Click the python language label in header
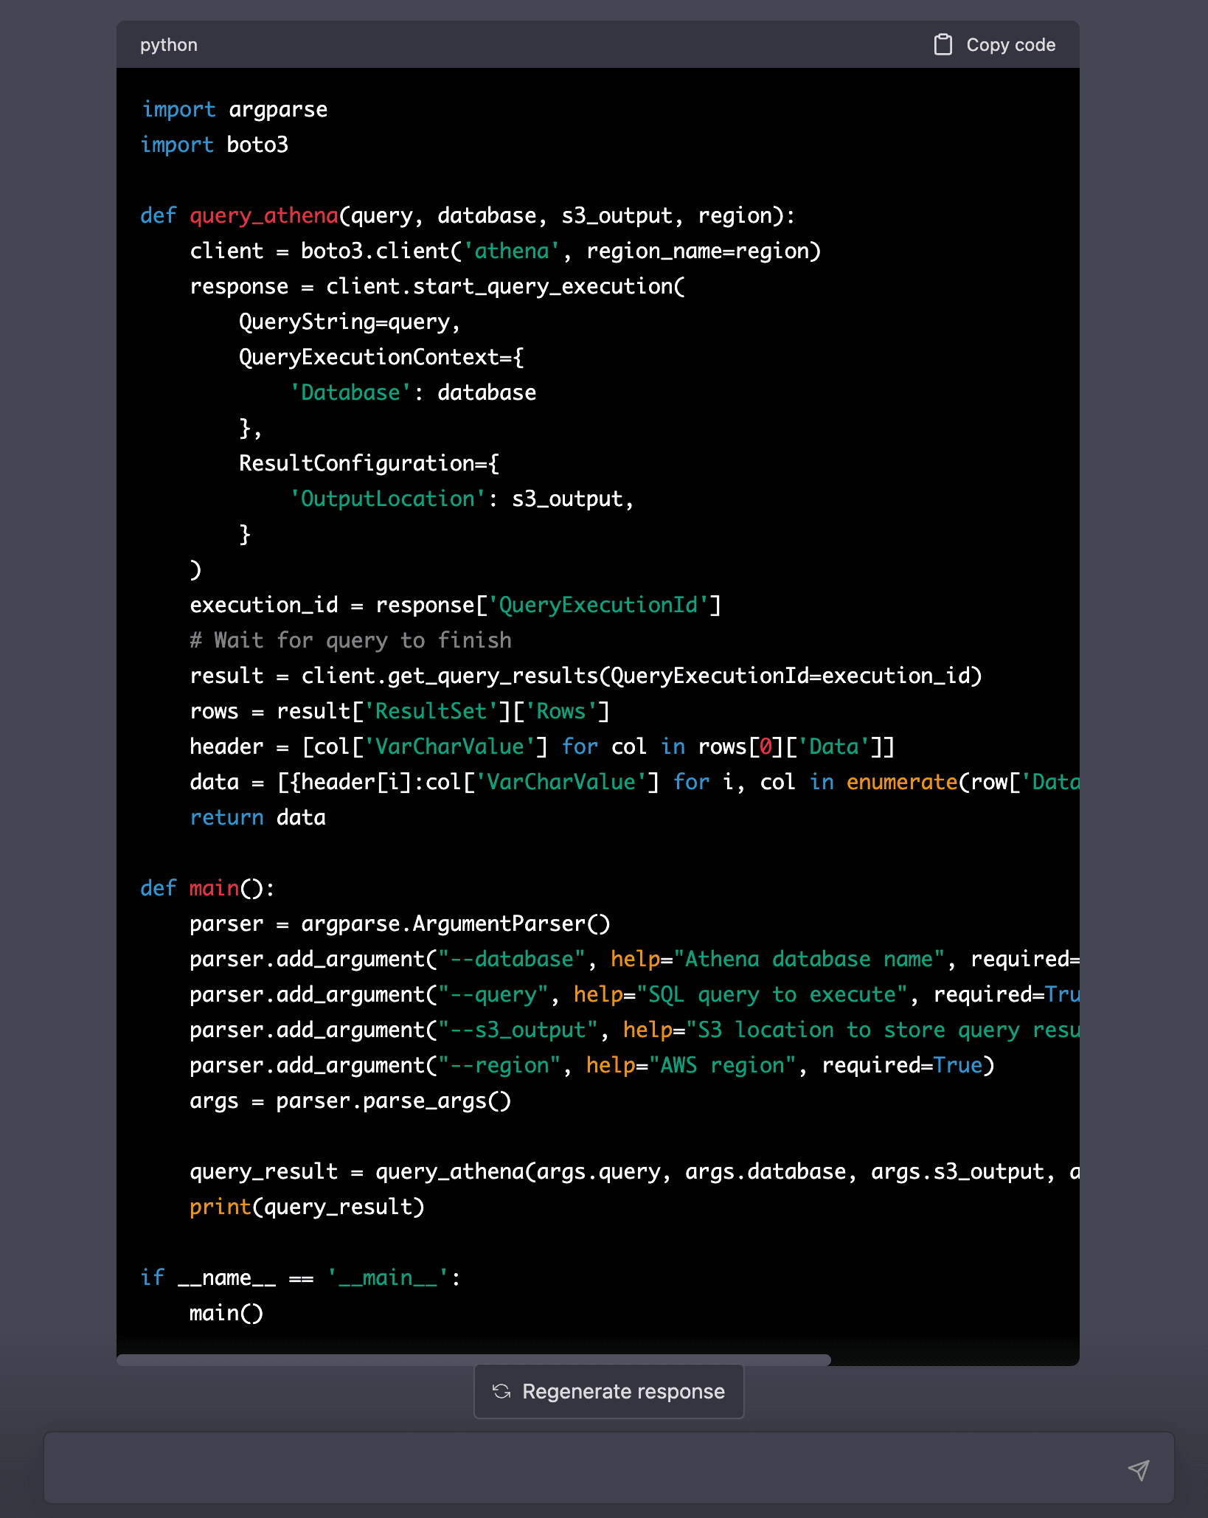 coord(169,45)
